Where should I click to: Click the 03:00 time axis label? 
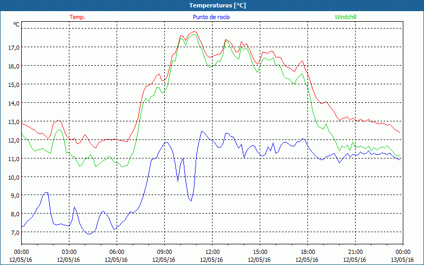(x=69, y=252)
